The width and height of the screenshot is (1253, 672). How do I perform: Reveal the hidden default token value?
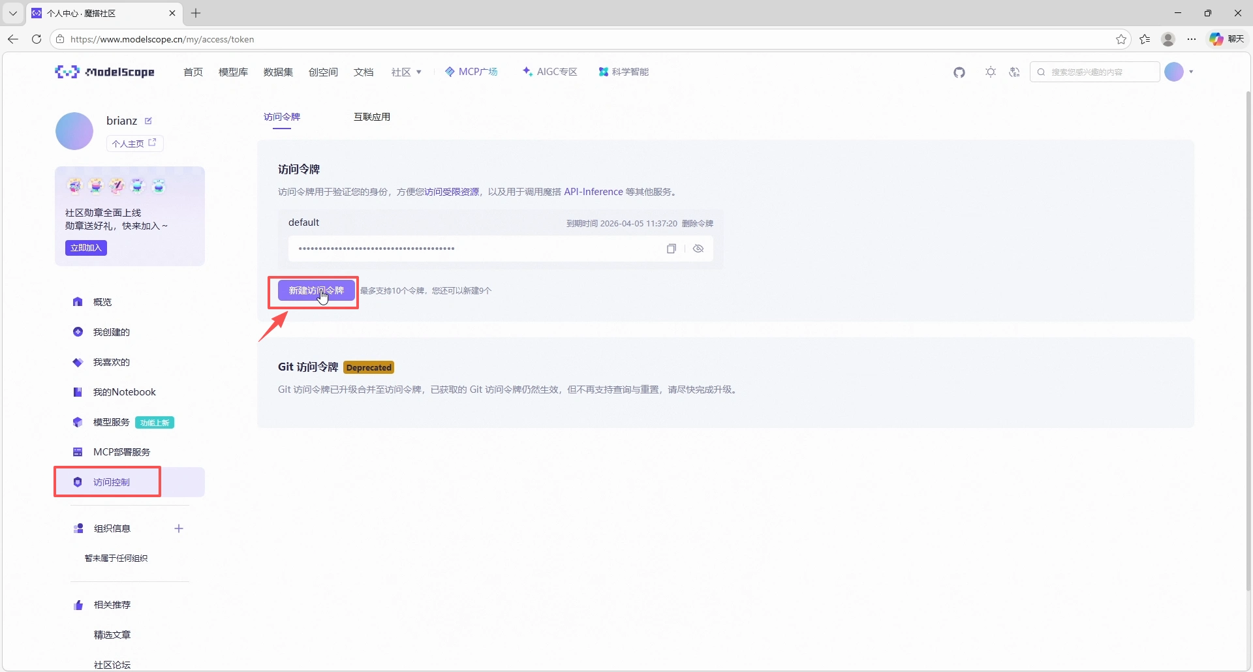pyautogui.click(x=698, y=249)
